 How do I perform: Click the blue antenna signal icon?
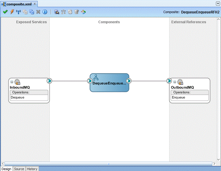pos(18,12)
